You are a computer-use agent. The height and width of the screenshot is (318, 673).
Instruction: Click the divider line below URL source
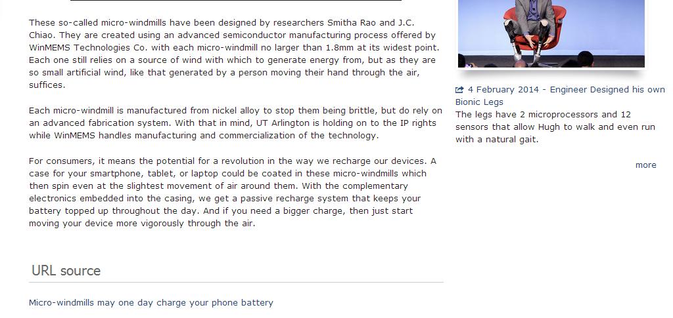(236, 283)
